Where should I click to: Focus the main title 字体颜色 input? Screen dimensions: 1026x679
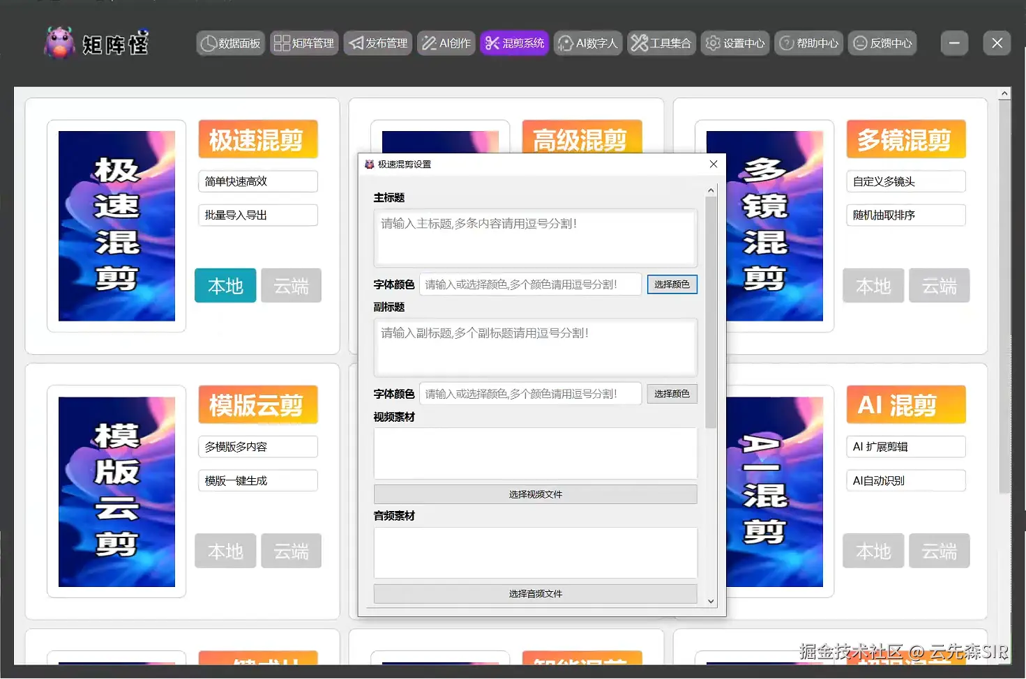coord(530,284)
